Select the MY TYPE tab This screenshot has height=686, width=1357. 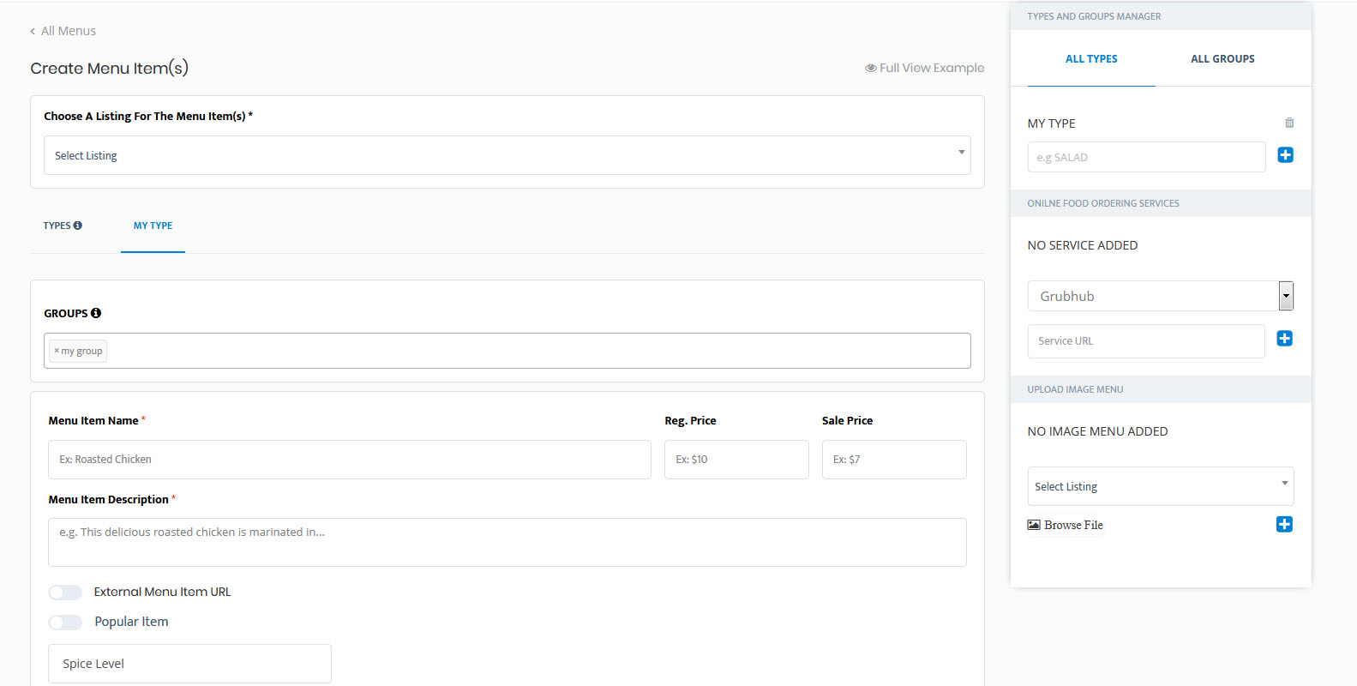[153, 226]
